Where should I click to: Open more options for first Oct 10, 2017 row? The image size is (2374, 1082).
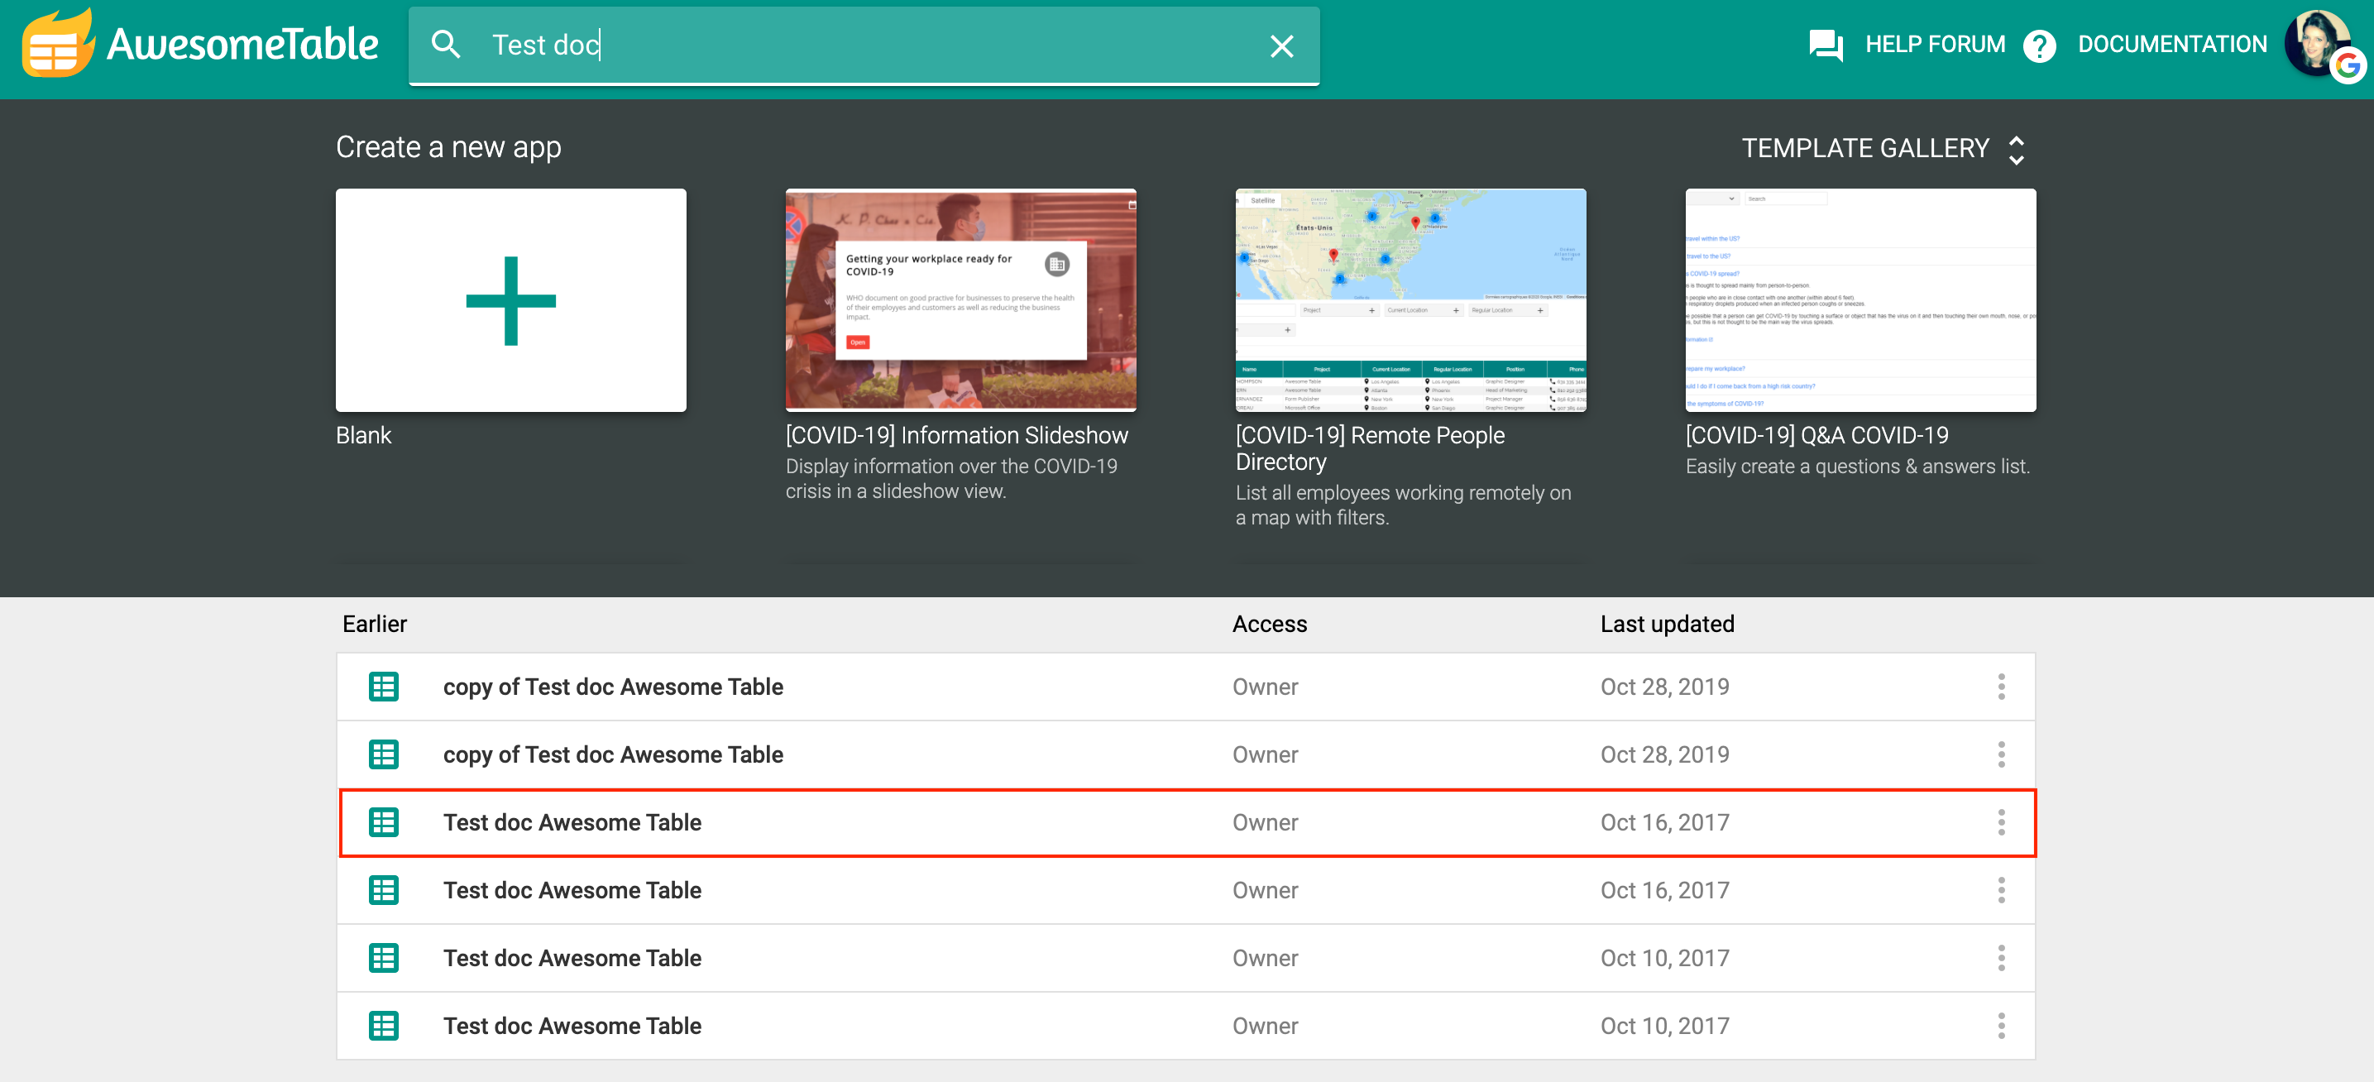(x=2001, y=959)
